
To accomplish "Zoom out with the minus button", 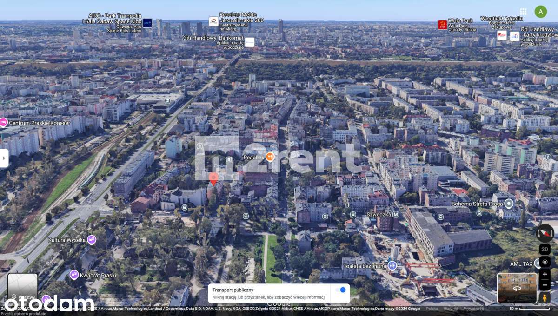I will [545, 285].
